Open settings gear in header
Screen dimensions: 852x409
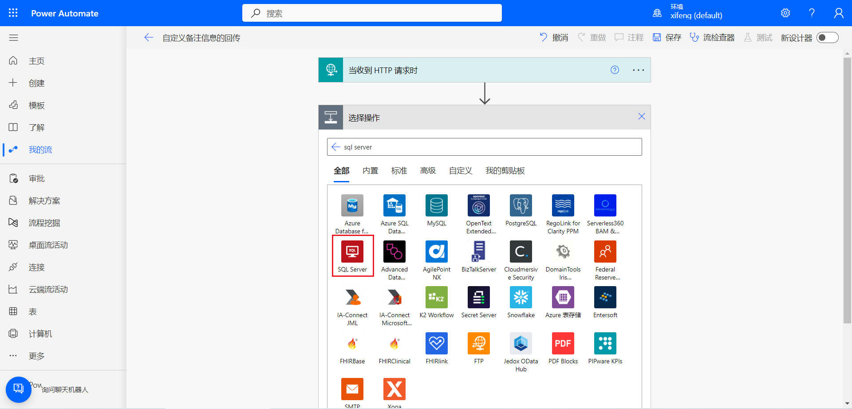point(785,13)
